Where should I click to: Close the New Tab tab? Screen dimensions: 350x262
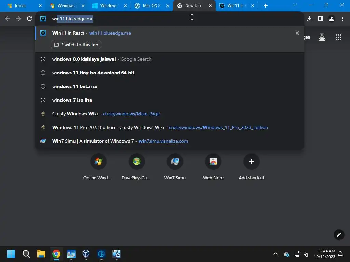tap(210, 6)
